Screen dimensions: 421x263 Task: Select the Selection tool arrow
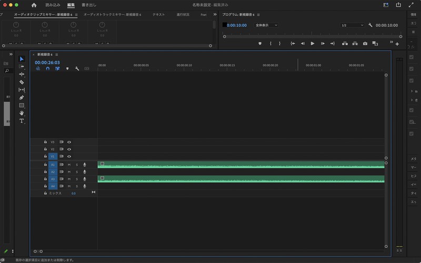click(22, 59)
